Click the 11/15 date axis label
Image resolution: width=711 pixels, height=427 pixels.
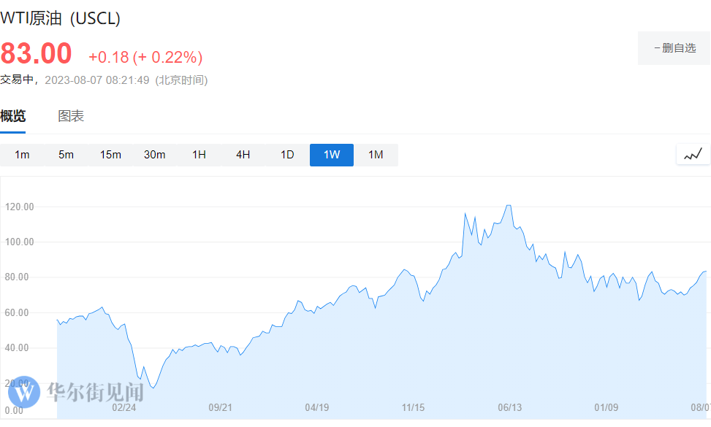pyautogui.click(x=413, y=407)
